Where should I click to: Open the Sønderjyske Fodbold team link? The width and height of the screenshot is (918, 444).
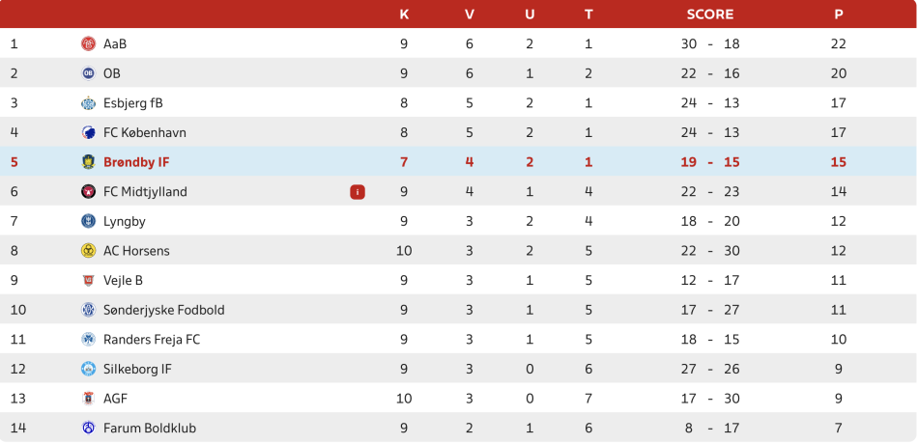coord(164,310)
